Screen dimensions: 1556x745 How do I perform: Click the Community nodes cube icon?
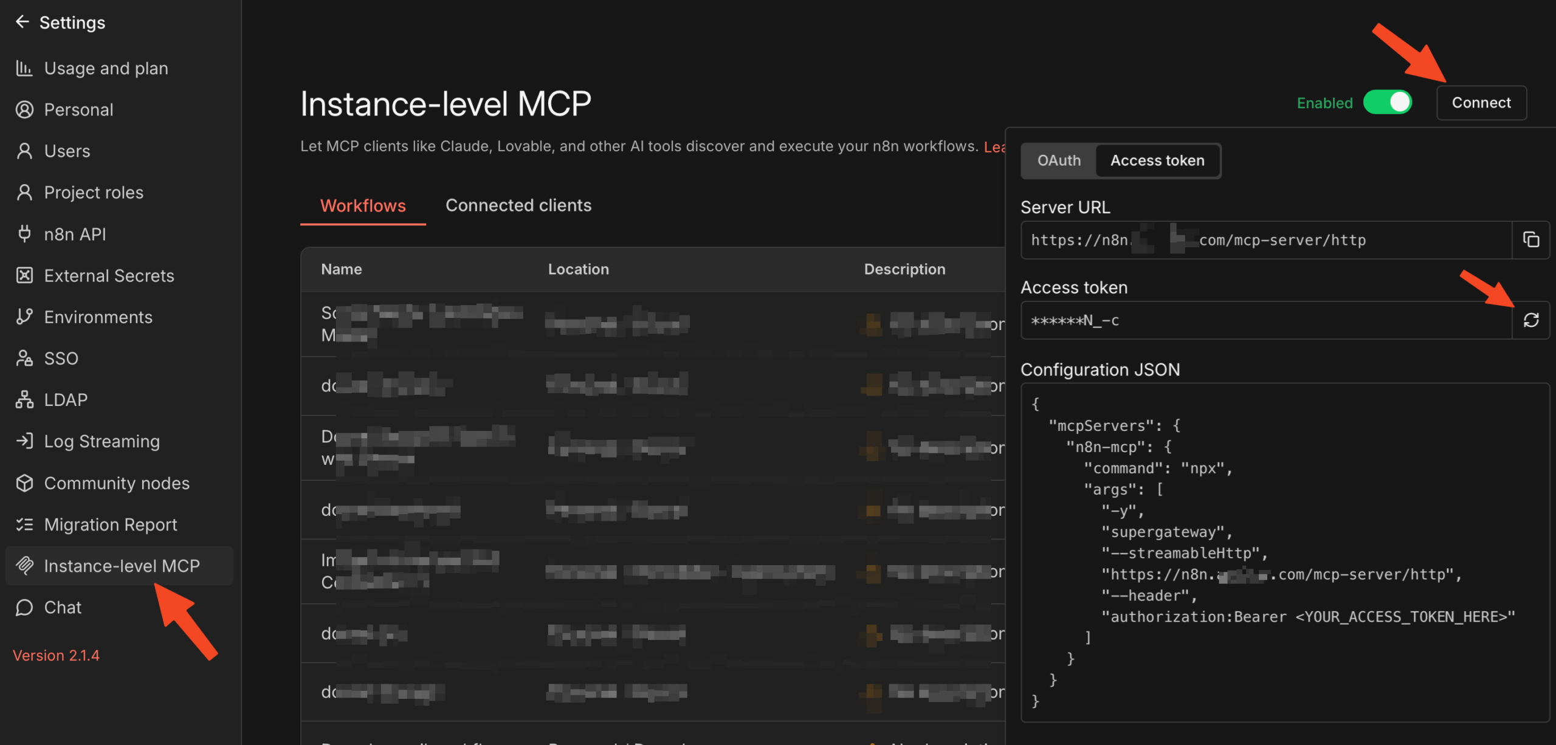click(x=24, y=482)
